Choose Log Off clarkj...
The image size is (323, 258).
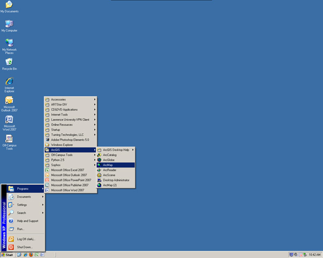26,239
